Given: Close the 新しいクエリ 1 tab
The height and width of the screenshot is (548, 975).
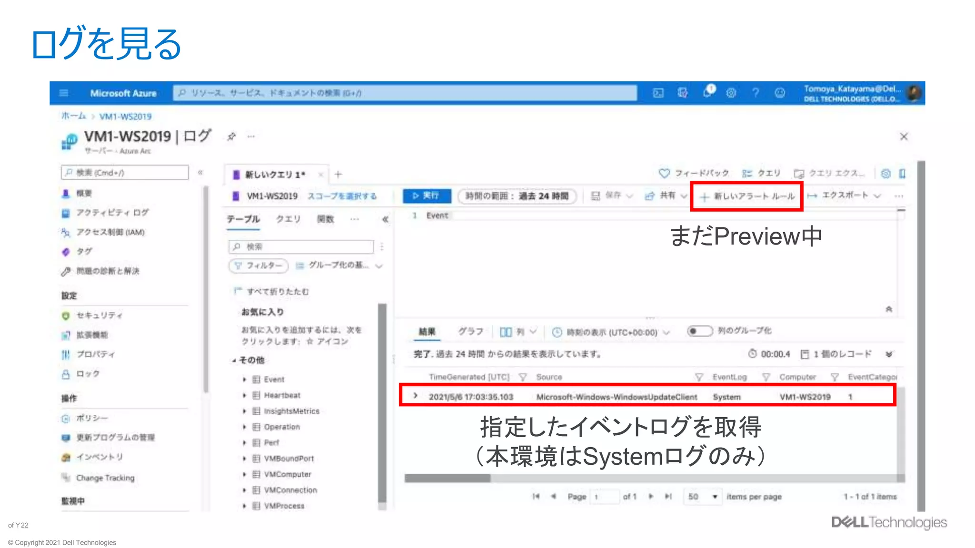Looking at the screenshot, I should tap(321, 175).
